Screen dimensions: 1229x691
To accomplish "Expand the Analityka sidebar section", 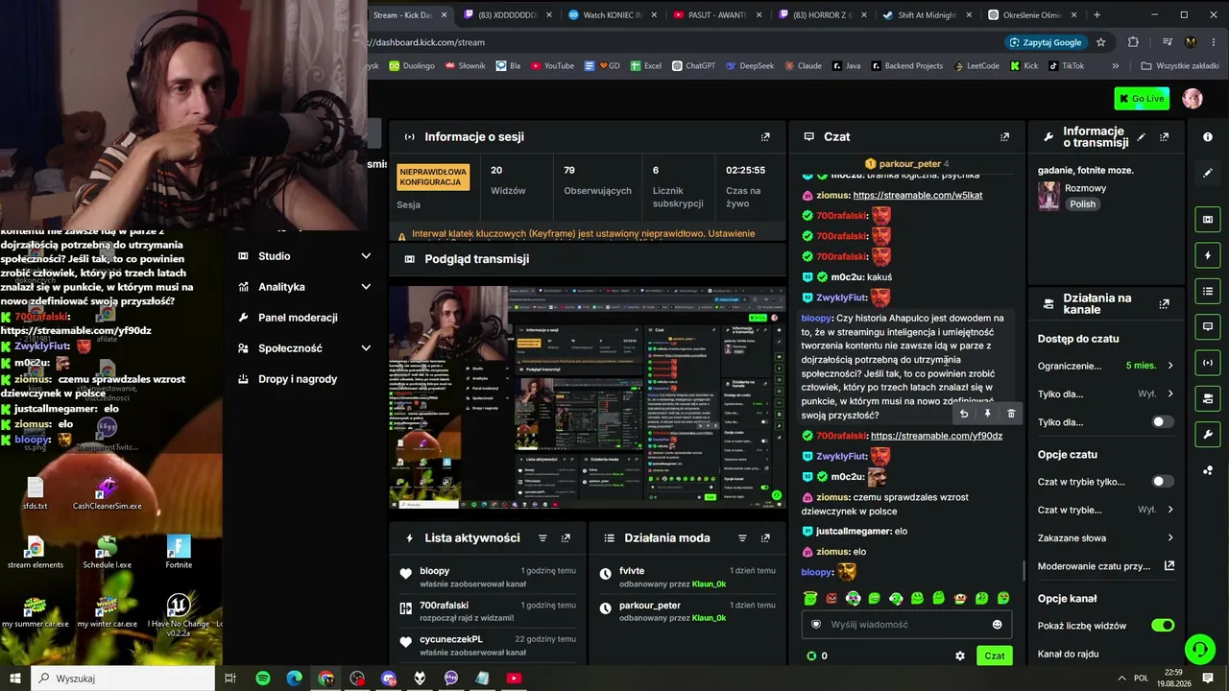I will (x=303, y=287).
